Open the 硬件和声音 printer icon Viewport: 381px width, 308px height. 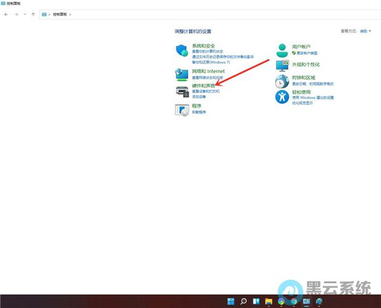click(182, 92)
